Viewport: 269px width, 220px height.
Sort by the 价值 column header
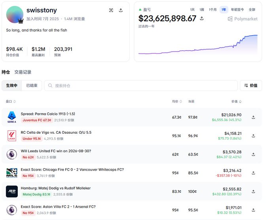point(237,101)
